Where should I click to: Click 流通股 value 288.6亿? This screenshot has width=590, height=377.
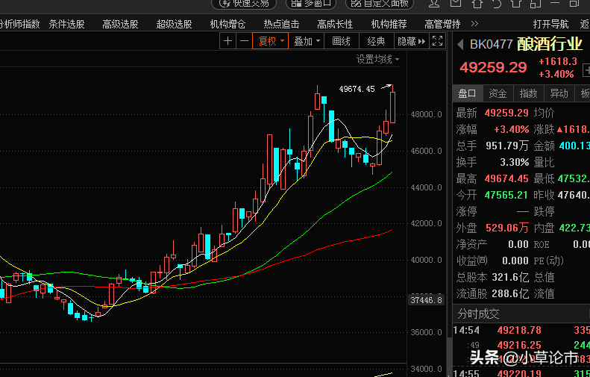[510, 294]
